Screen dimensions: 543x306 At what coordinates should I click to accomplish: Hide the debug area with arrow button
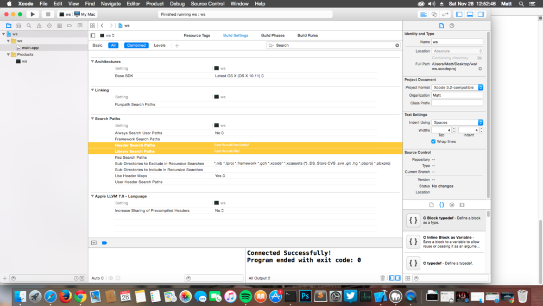click(x=94, y=243)
